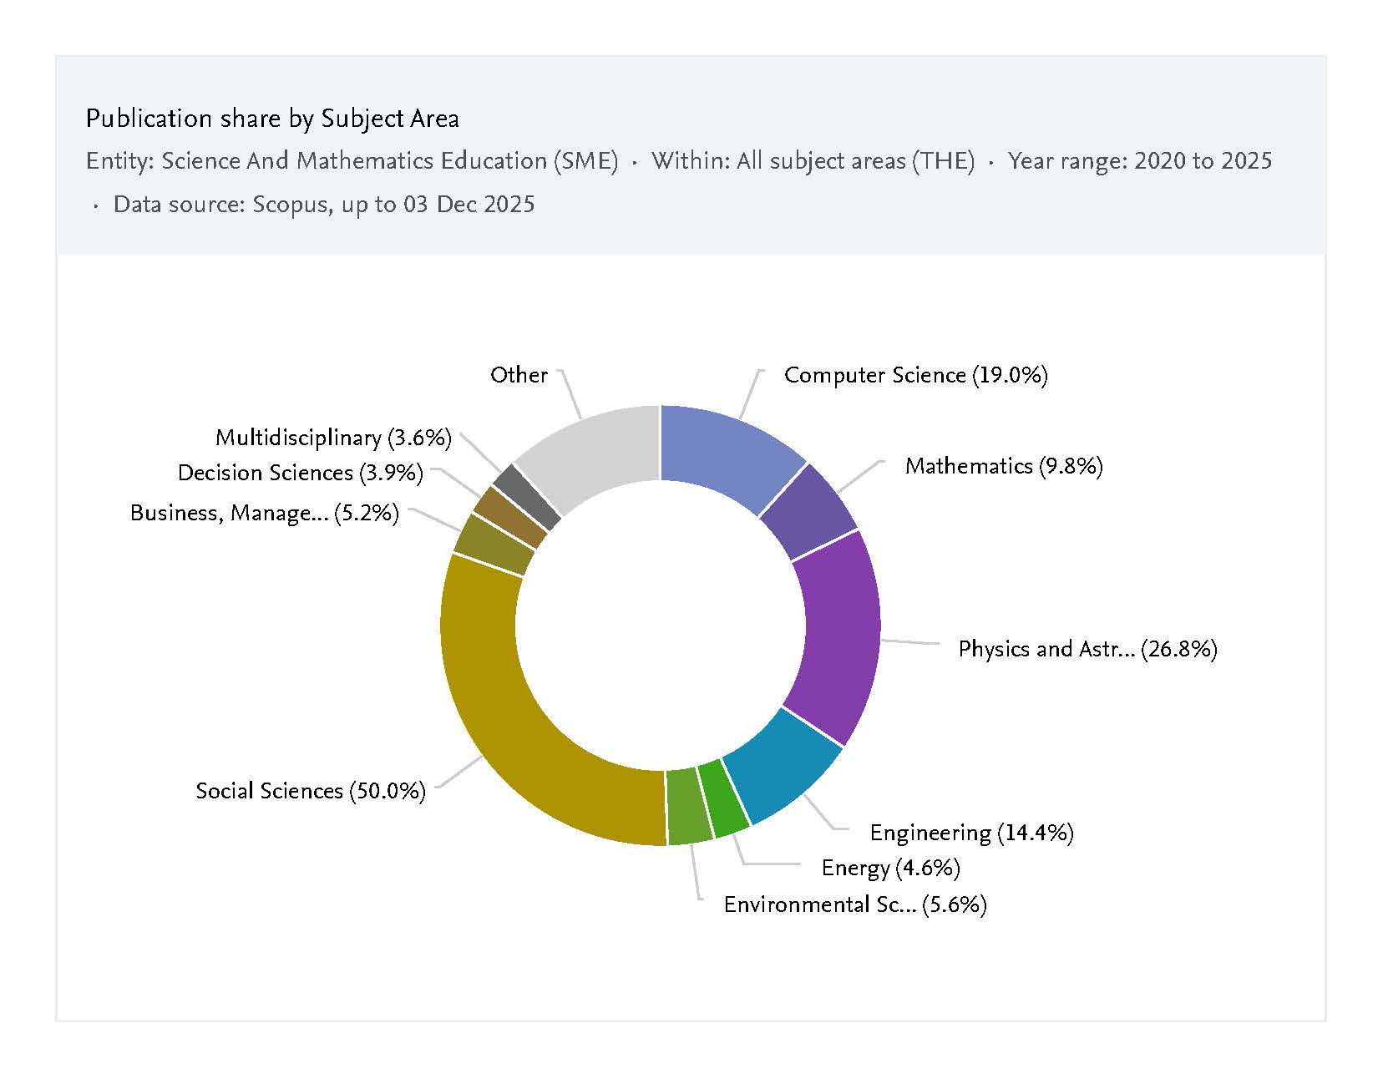
Task: Click the Mathematics (9.8%) label
Action: pos(1004,466)
